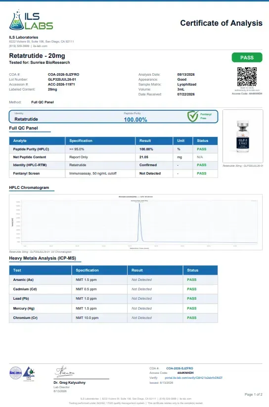Screen dimensions: 269x407
Task: Select the Arsenic (As) row
Action: tap(113, 280)
